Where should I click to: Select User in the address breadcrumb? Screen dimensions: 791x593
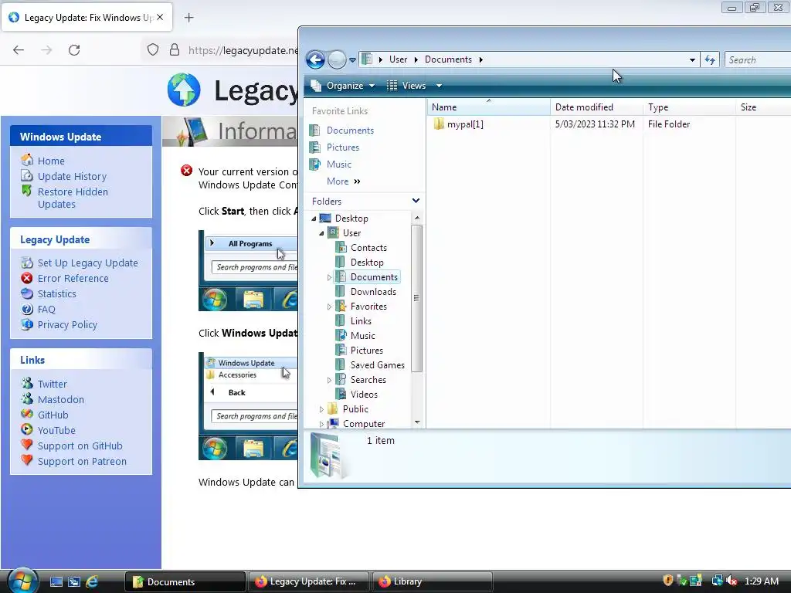click(398, 59)
